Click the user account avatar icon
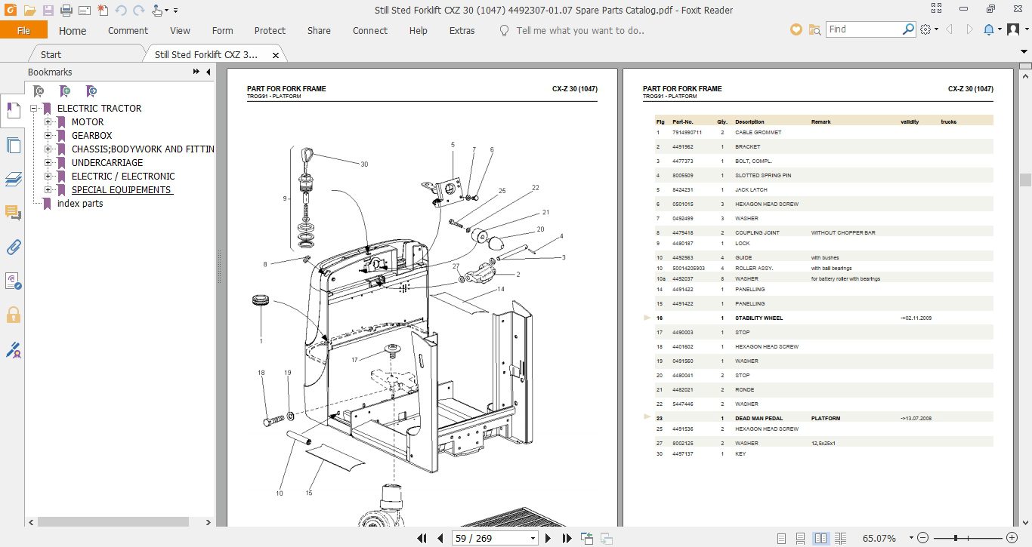This screenshot has width=1032, height=547. [1014, 29]
